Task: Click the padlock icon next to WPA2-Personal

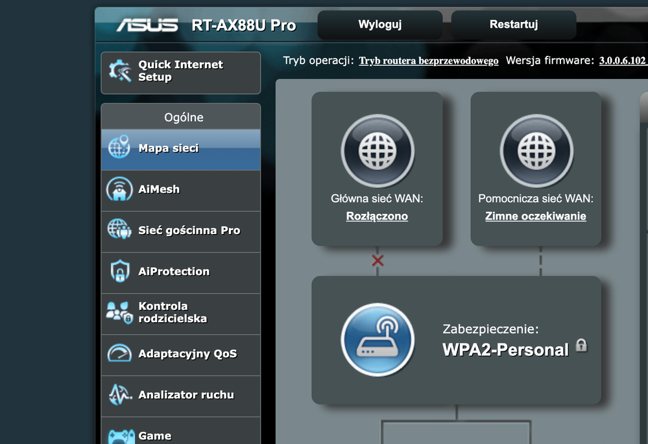Action: [x=581, y=345]
